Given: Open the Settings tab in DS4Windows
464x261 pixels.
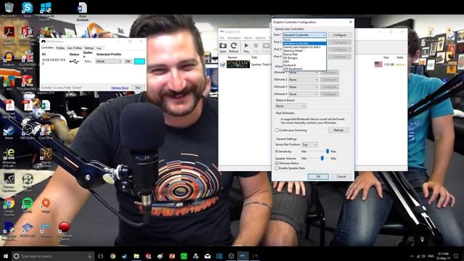Looking at the screenshot, I should (88, 48).
